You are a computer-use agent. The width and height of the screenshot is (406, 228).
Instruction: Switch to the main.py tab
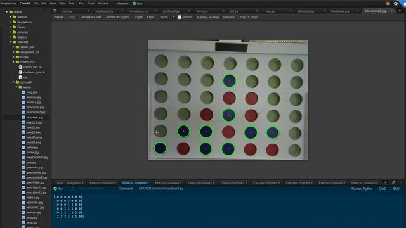67,11
